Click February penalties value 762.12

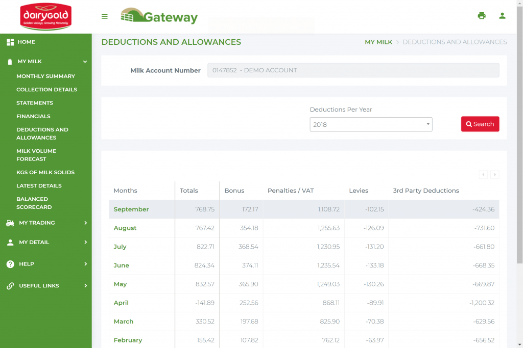[331, 340]
